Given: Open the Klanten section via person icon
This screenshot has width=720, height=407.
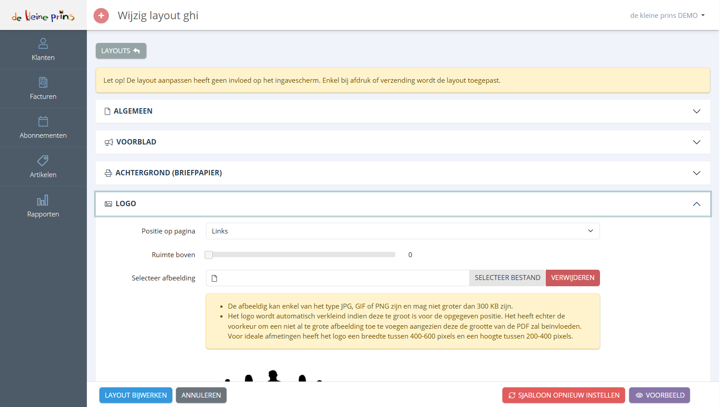Looking at the screenshot, I should [43, 43].
